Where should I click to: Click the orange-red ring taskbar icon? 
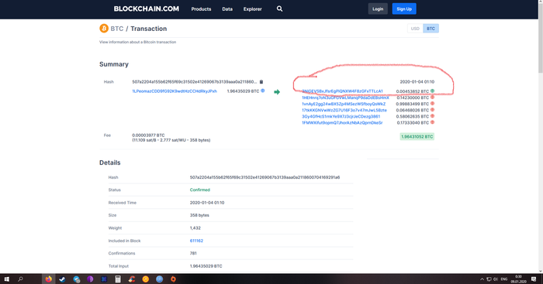tap(173, 279)
